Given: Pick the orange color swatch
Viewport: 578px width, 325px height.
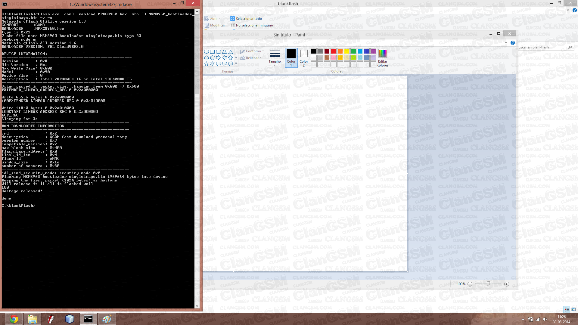Looking at the screenshot, I should 340,51.
